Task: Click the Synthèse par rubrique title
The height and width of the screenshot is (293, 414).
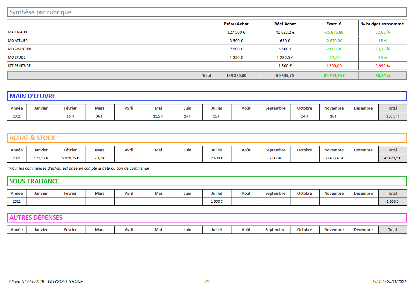Action: [x=40, y=12]
